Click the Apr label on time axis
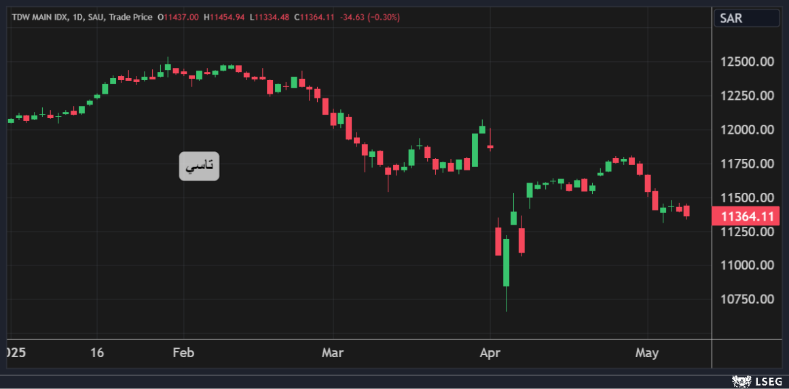This screenshot has width=789, height=389. (x=490, y=353)
